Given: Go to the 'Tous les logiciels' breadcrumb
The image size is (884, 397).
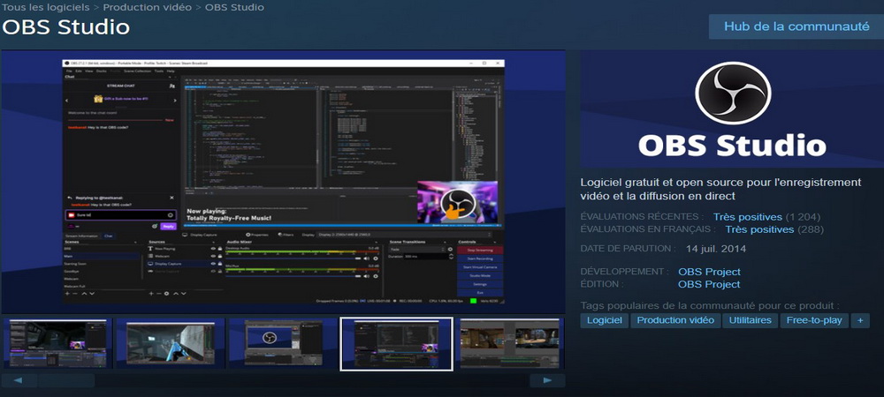Looking at the screenshot, I should pyautogui.click(x=44, y=7).
